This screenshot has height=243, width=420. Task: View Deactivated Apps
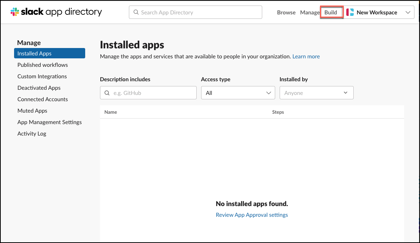[39, 88]
